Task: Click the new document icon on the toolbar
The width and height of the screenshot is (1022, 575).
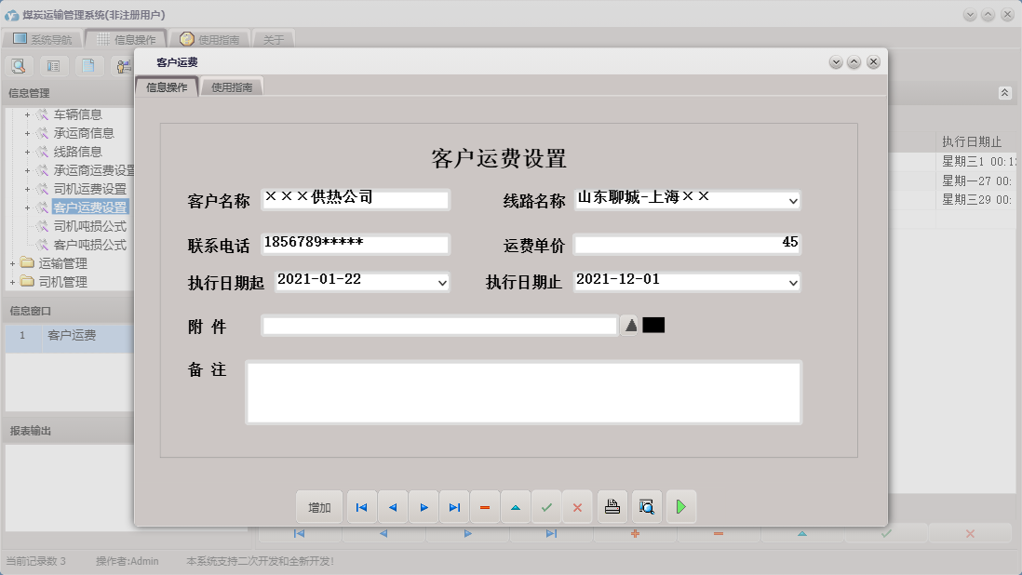Action: click(88, 66)
